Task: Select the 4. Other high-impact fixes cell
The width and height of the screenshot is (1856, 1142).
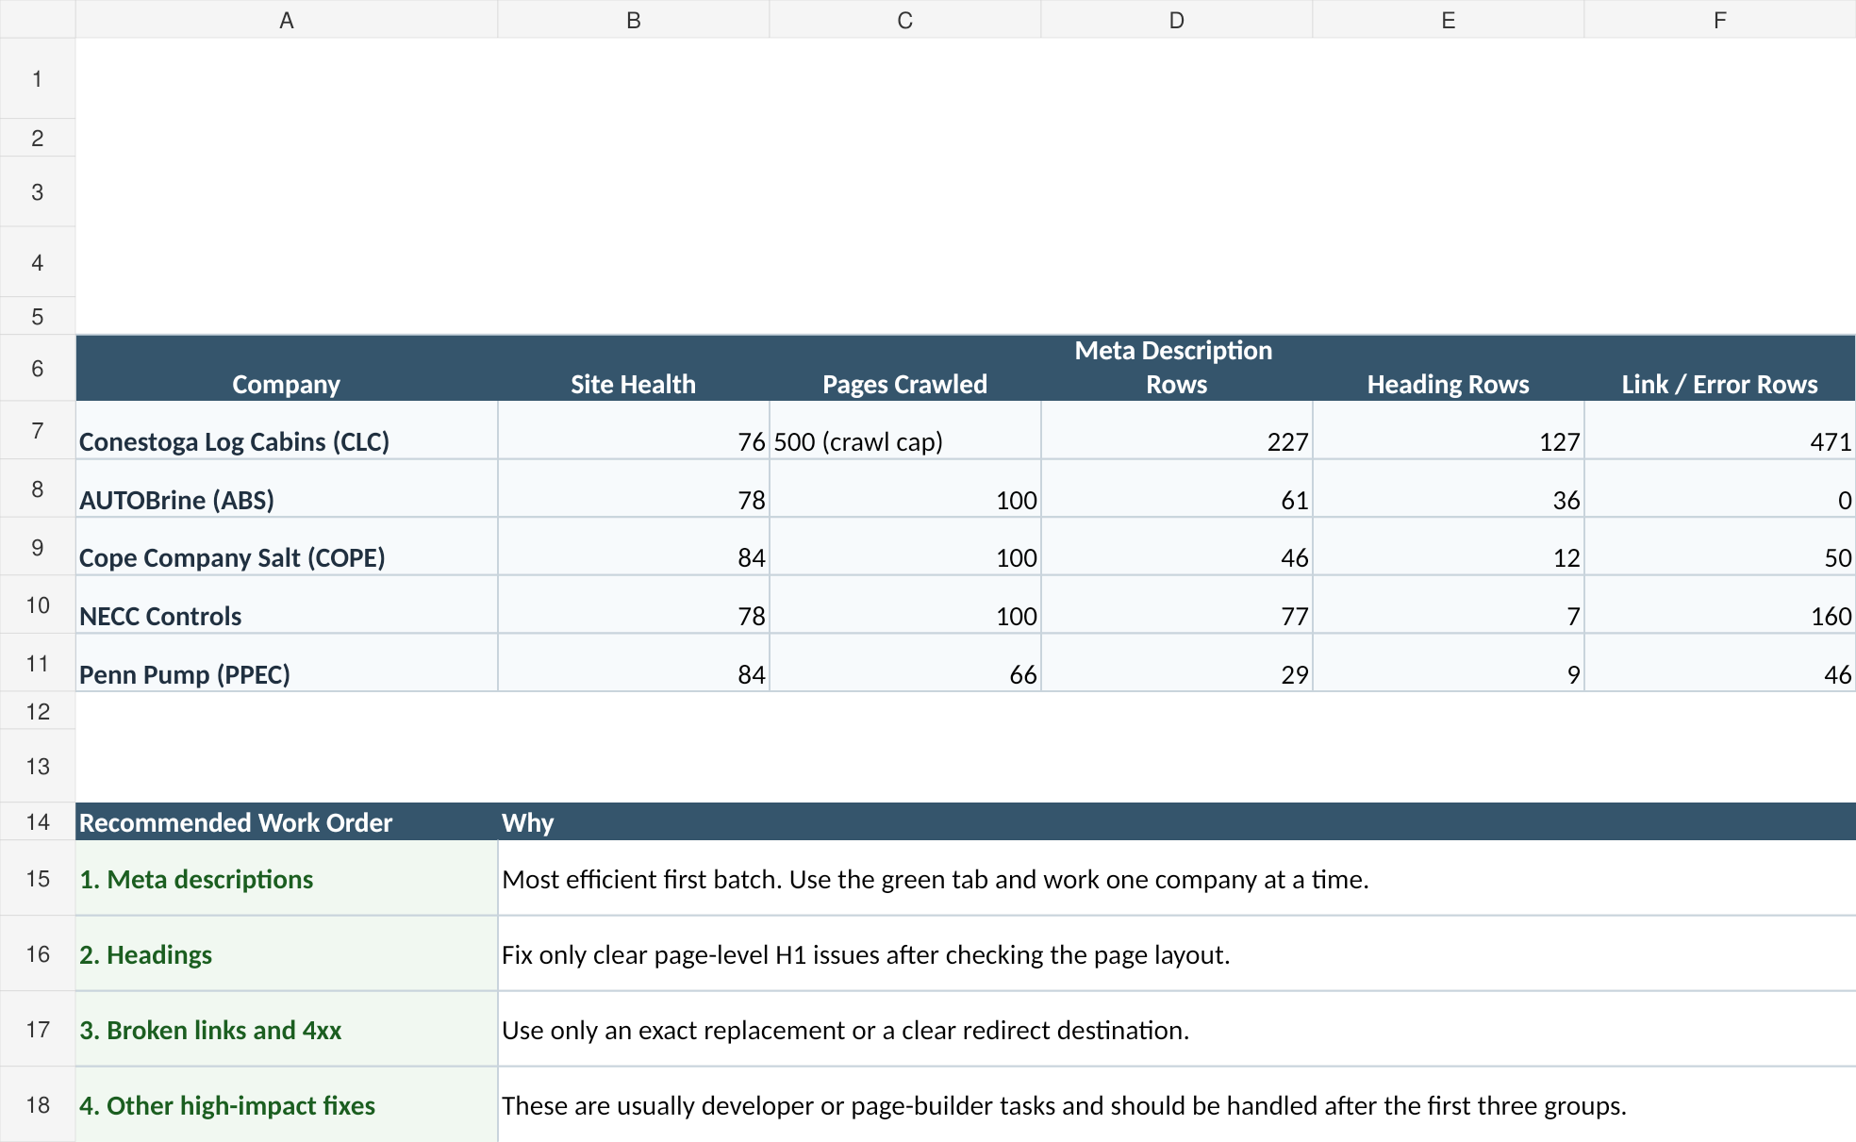Action: pyautogui.click(x=287, y=1104)
